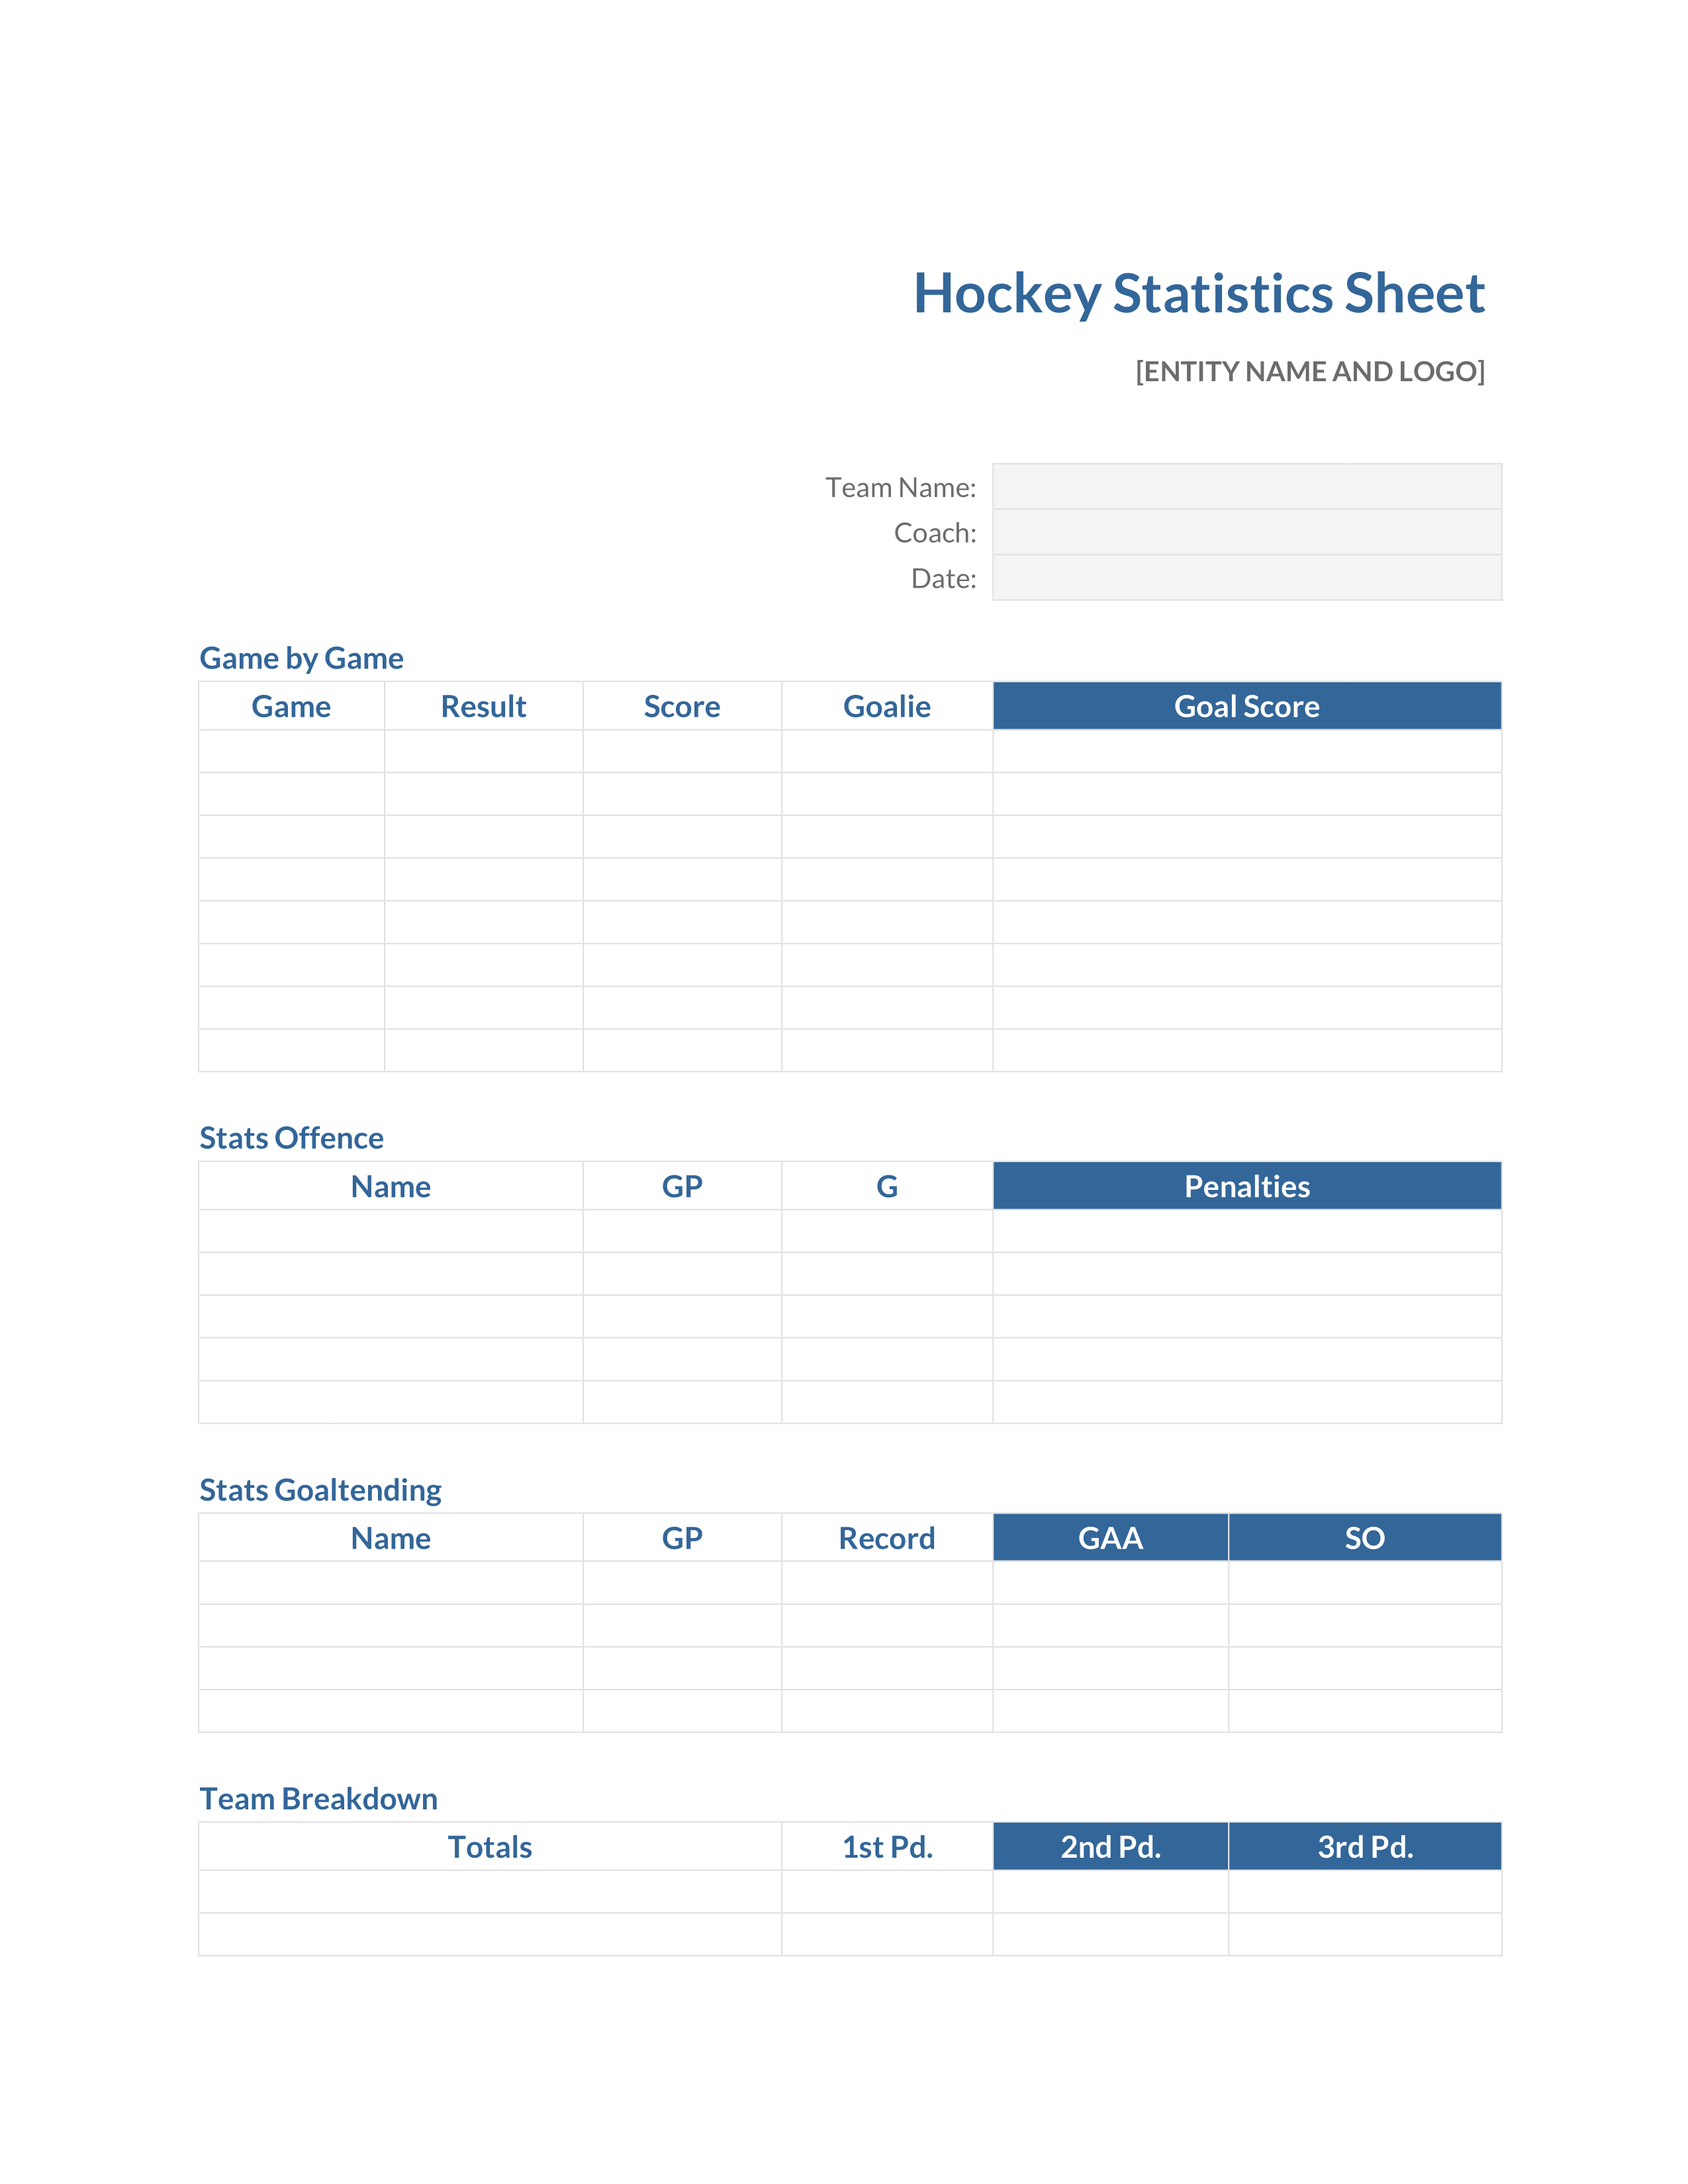1688x2184 pixels.
Task: Click the Hockey Statistics Sheet title
Action: (1198, 294)
